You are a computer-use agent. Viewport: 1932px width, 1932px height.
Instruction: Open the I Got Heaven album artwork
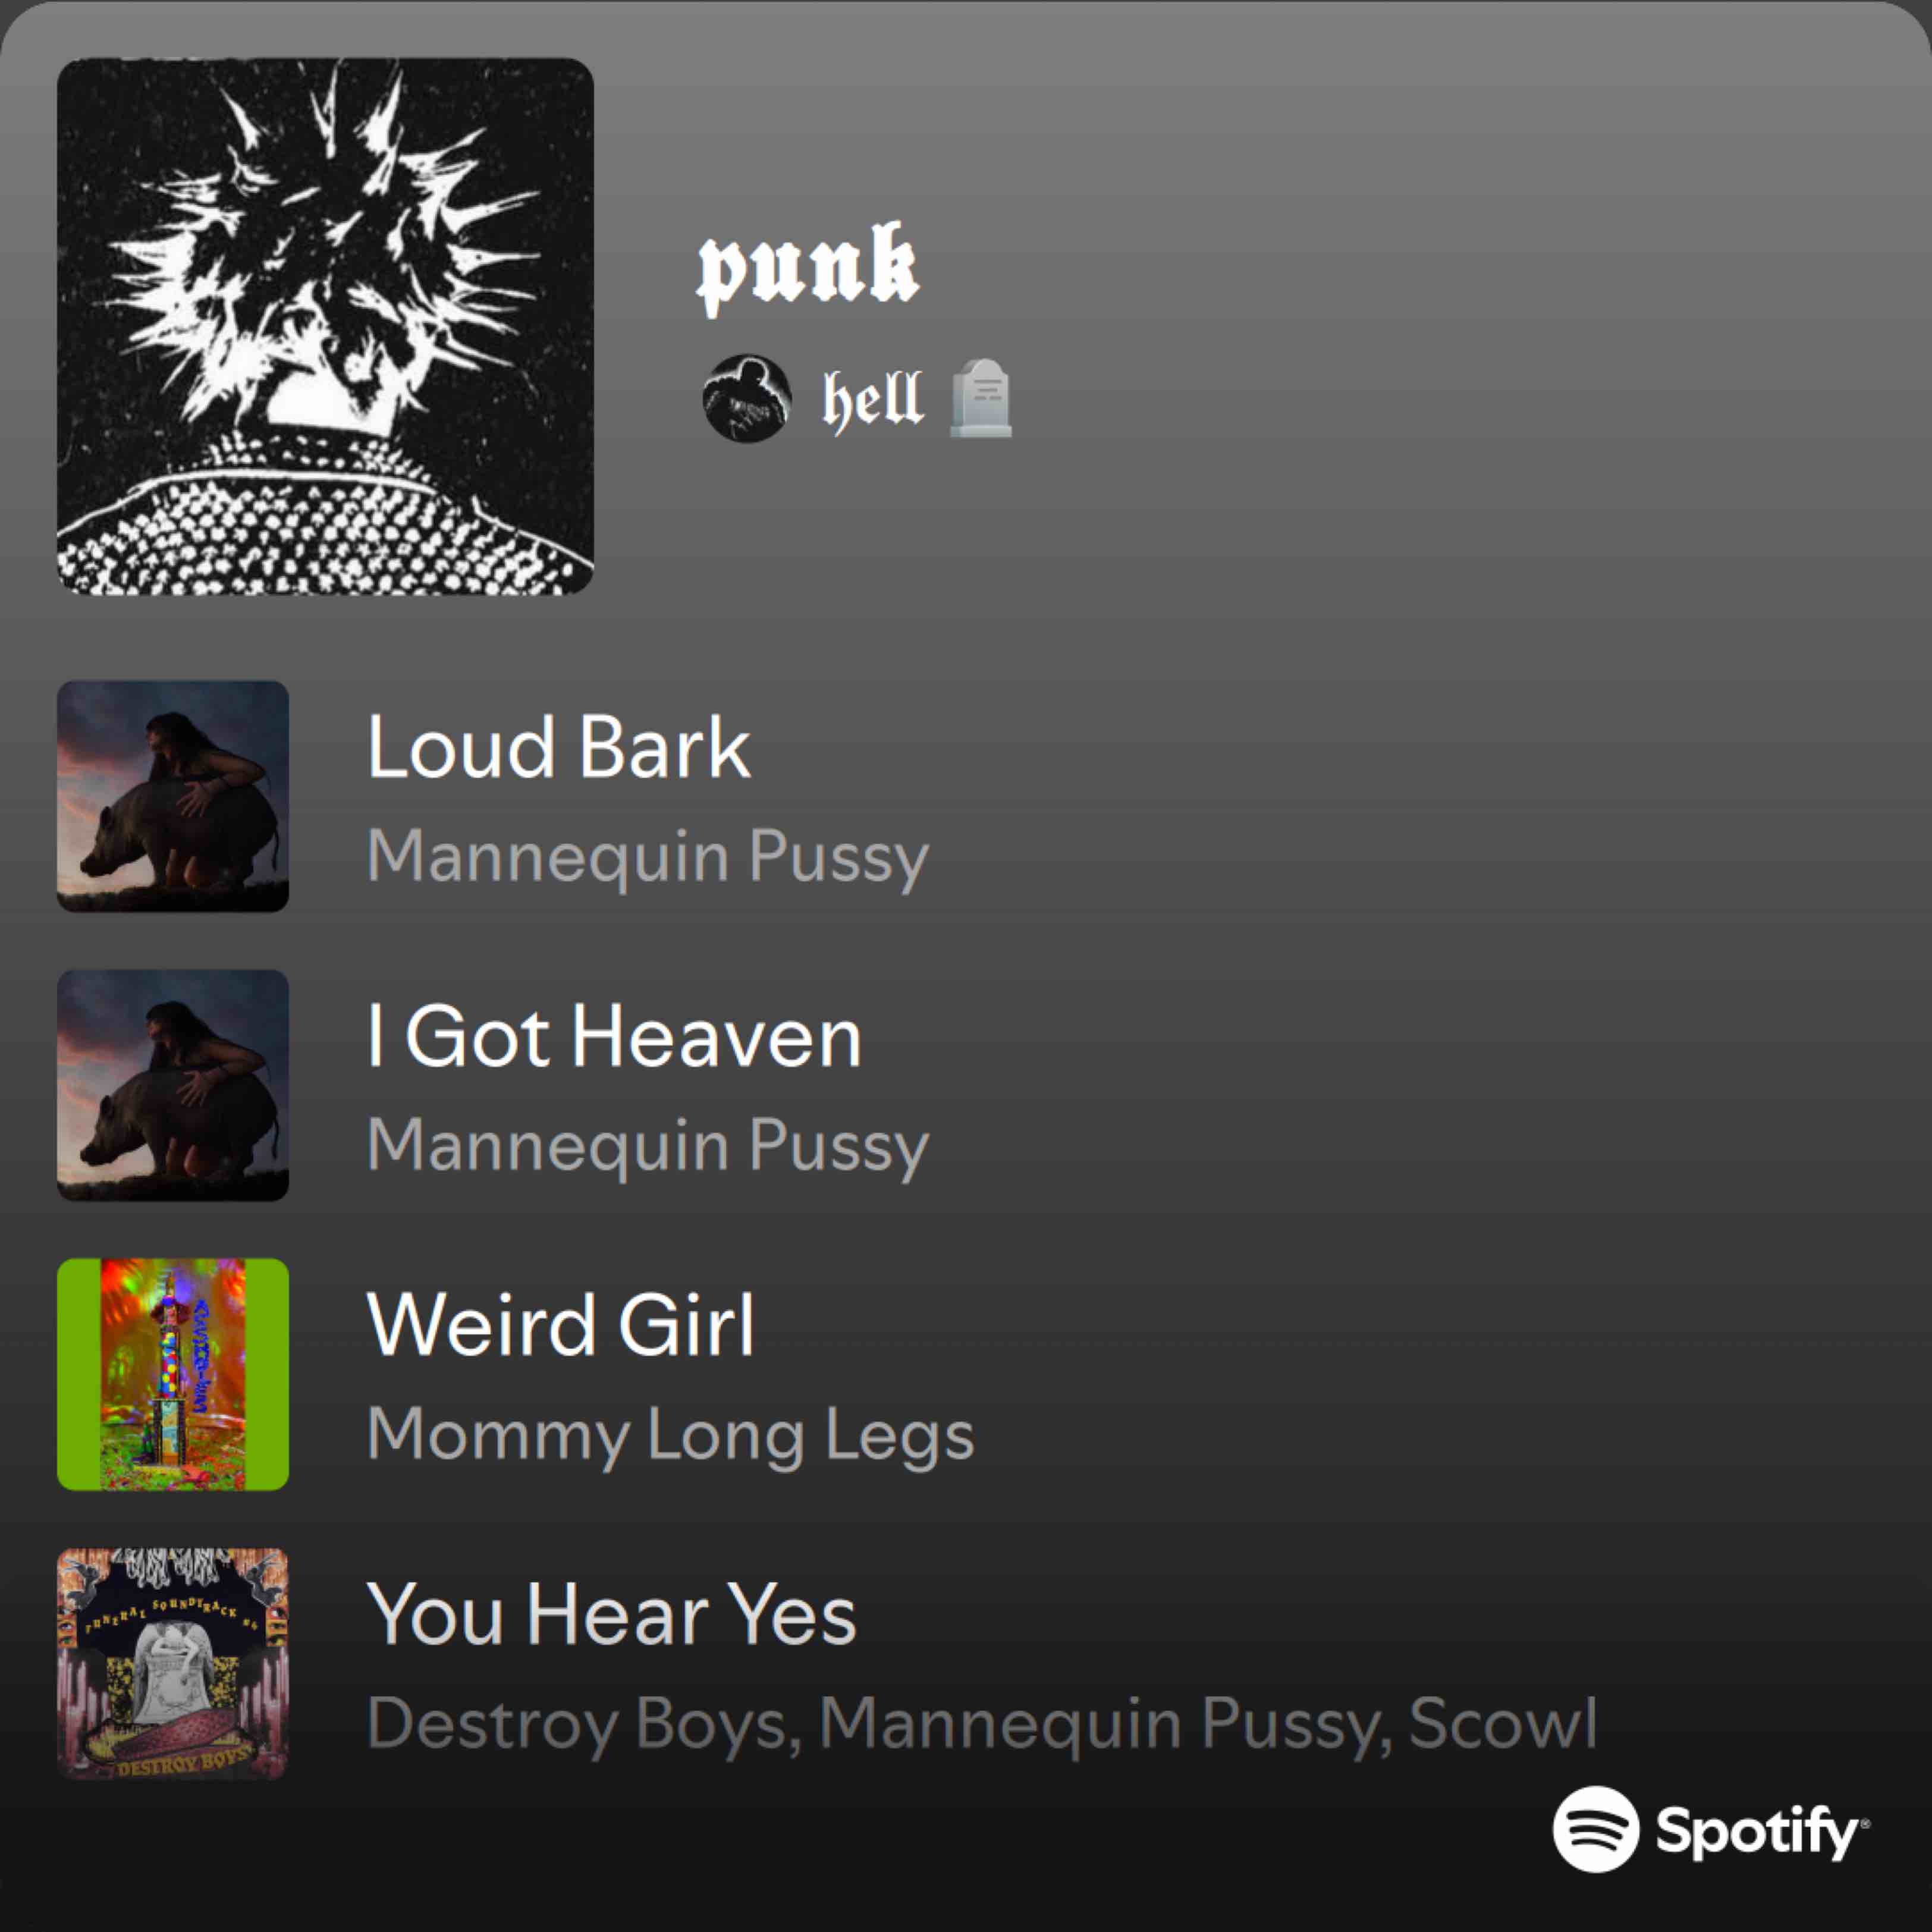point(173,1085)
